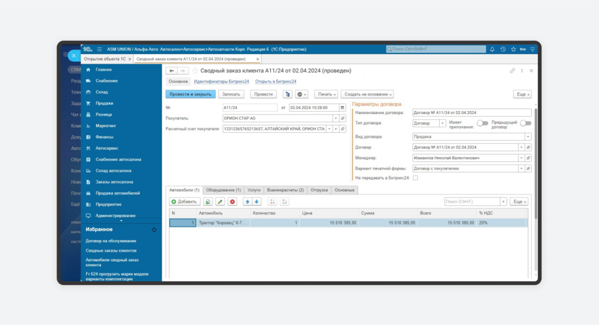Click the Провести и закрыть button
The image size is (599, 325).
(190, 94)
